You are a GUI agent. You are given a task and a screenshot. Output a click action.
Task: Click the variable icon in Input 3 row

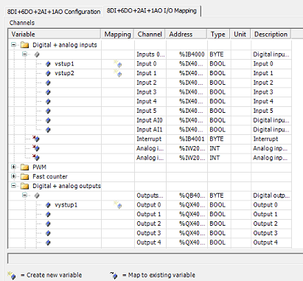(x=48, y=92)
